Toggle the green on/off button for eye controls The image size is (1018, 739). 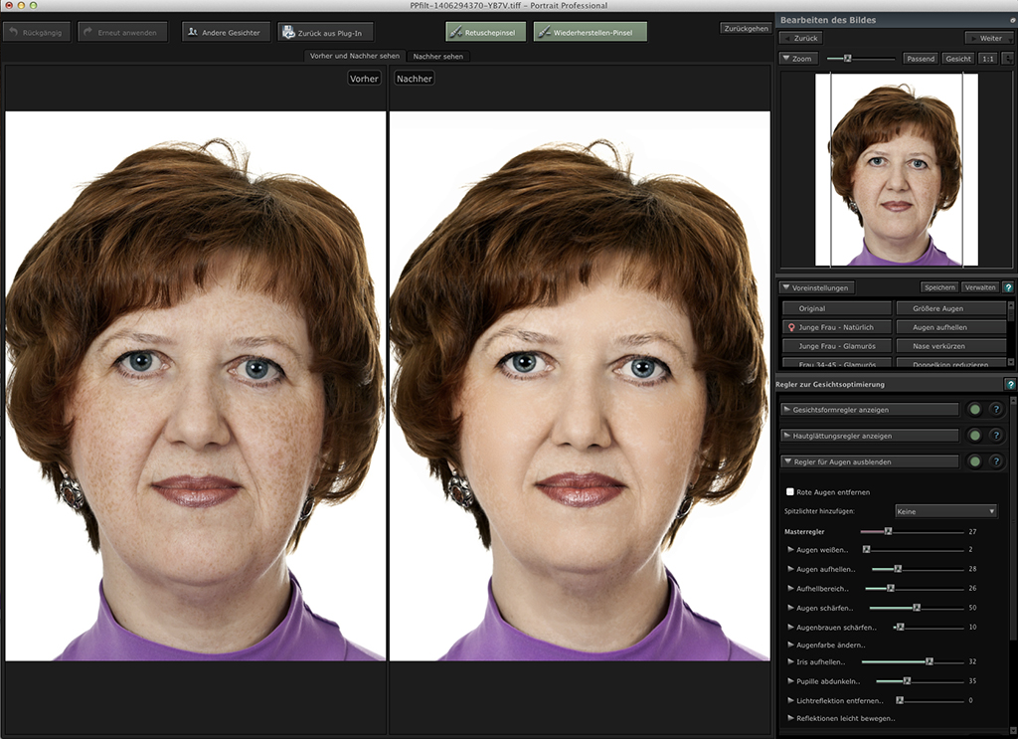975,462
